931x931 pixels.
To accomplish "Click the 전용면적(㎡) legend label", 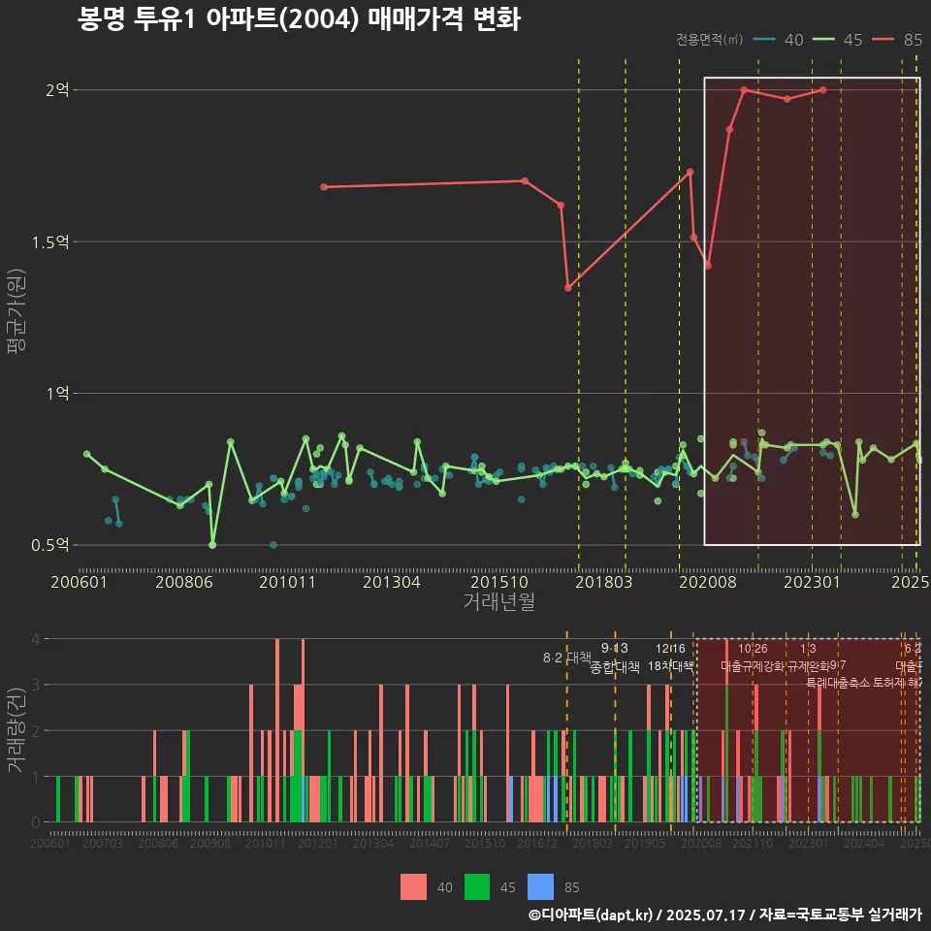I will click(710, 40).
